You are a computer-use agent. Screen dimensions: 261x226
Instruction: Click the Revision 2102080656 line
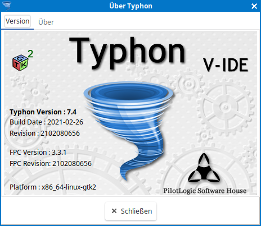[44, 133]
